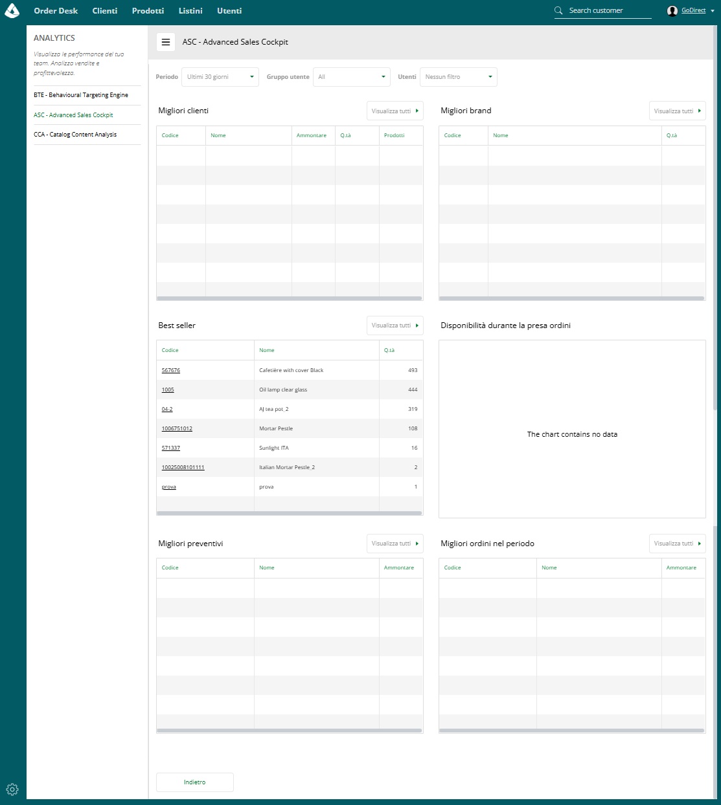Click the GoDirect user avatar icon
The image size is (721, 805).
(672, 10)
